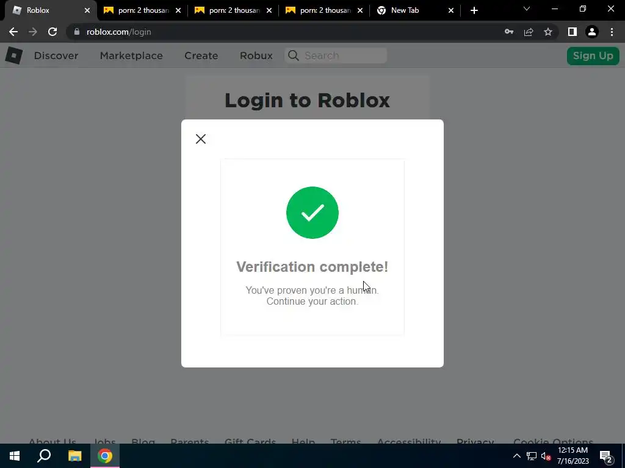Open the Discover page

point(56,55)
